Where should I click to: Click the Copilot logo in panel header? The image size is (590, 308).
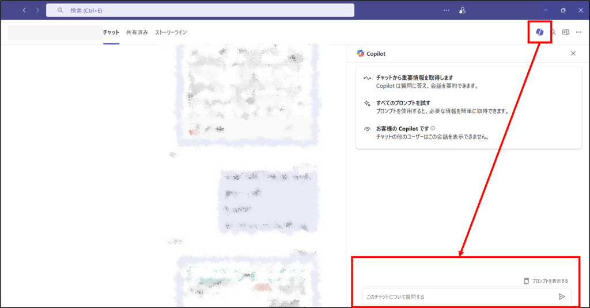(360, 53)
